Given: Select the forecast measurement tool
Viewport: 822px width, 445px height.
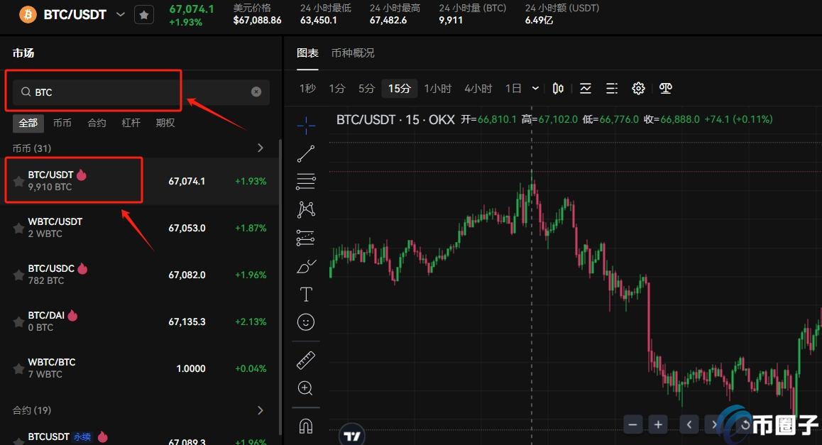Looking at the screenshot, I should point(306,238).
